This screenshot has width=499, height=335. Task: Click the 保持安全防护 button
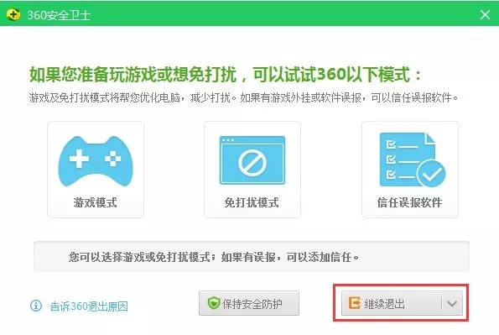[249, 303]
